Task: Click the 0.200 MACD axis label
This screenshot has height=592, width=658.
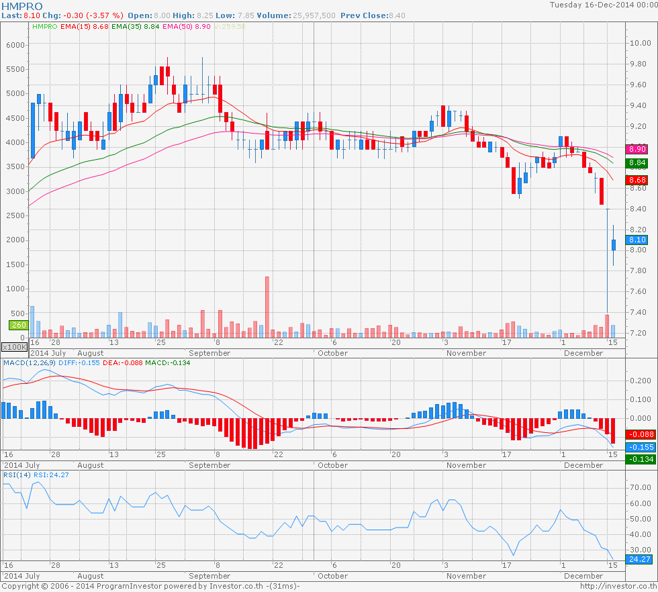Action: click(641, 381)
